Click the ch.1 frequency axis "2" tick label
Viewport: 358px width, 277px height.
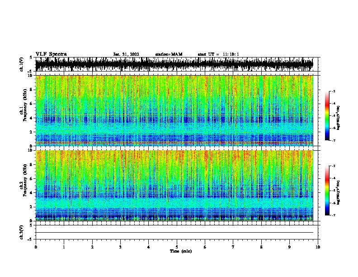pyautogui.click(x=31, y=132)
